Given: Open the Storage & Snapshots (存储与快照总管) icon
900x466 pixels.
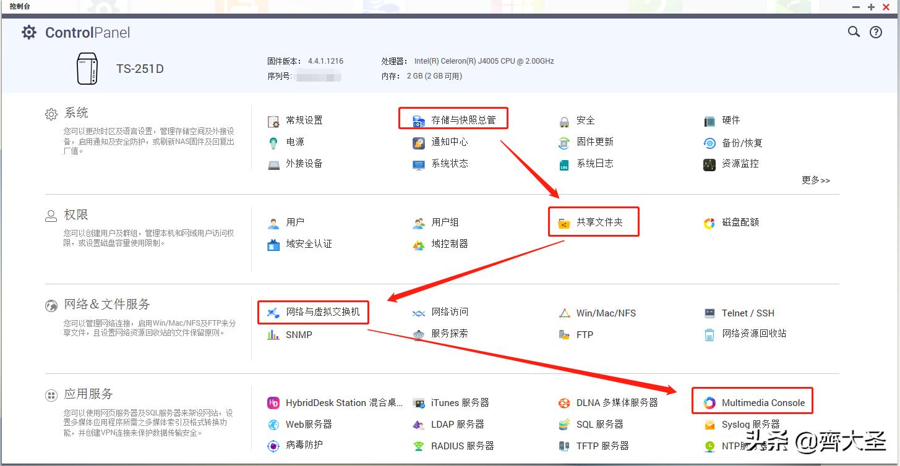Looking at the screenshot, I should [419, 119].
